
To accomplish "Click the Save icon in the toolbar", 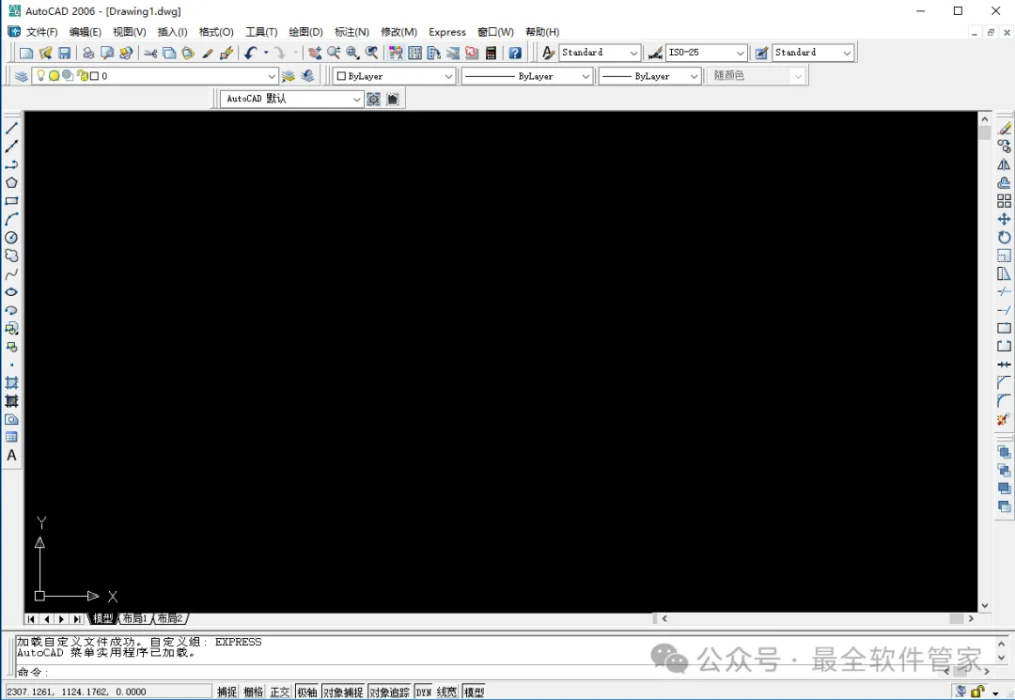I will [x=64, y=53].
